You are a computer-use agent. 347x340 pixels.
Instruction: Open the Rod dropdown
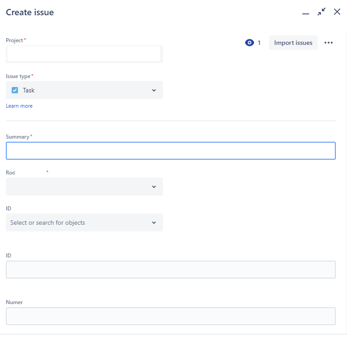pyautogui.click(x=84, y=187)
